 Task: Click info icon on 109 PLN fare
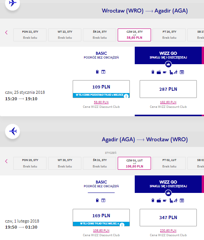(126, 96)
